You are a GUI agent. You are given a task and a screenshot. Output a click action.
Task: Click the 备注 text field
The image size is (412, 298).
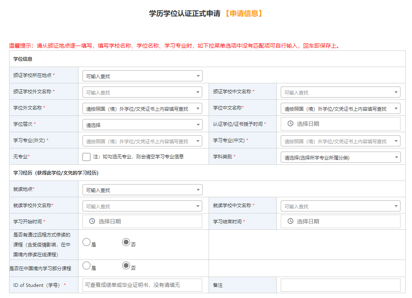(x=340, y=285)
